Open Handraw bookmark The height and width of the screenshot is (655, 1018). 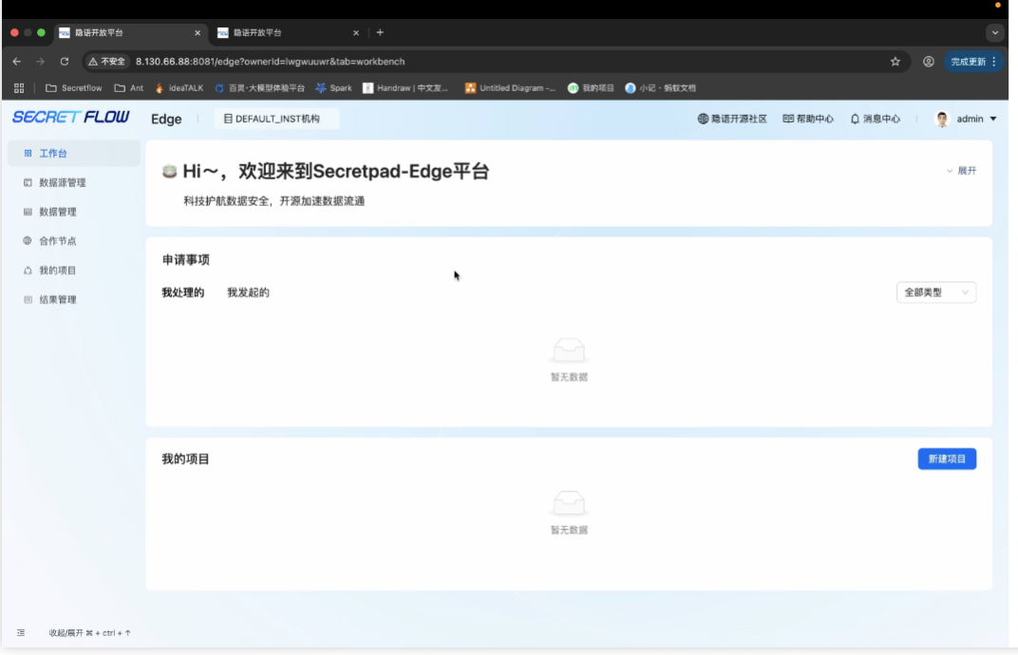tap(405, 88)
